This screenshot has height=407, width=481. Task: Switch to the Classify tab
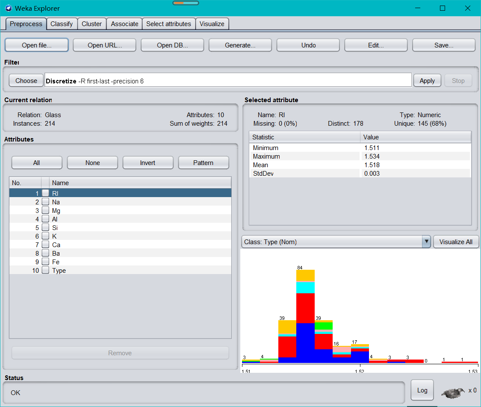(62, 24)
